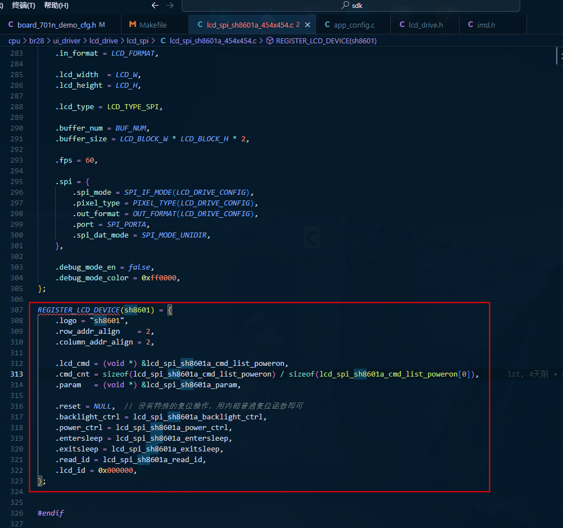563x528 pixels.
Task: Open lcd_spi_sh8601a_454x454.c breadcrumb file entry
Action: point(213,41)
